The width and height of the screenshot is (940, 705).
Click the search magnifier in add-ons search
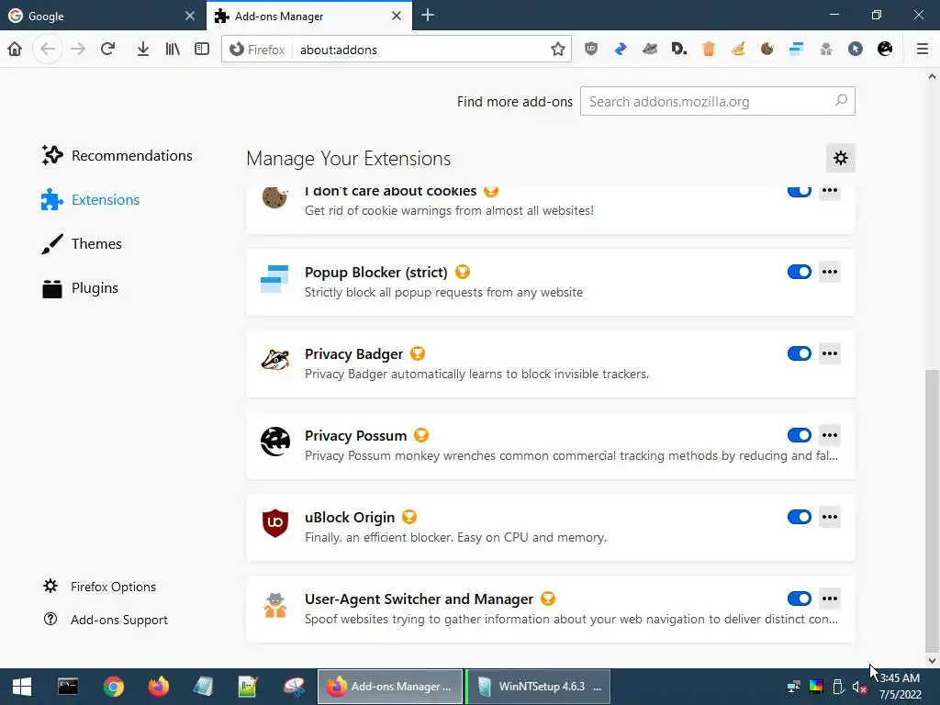tap(841, 101)
